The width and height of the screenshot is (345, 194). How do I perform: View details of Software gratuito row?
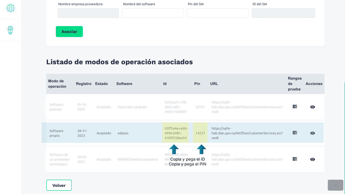[312, 107]
